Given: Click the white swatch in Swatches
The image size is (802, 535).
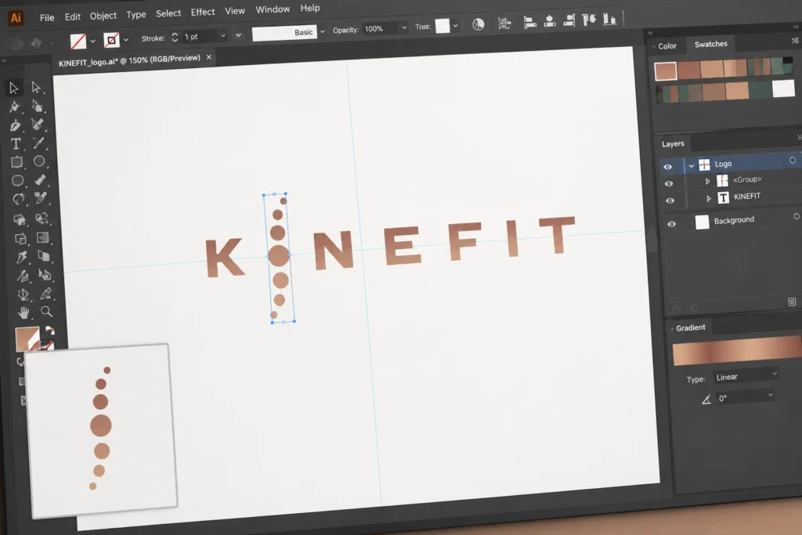Looking at the screenshot, I should pyautogui.click(x=783, y=88).
